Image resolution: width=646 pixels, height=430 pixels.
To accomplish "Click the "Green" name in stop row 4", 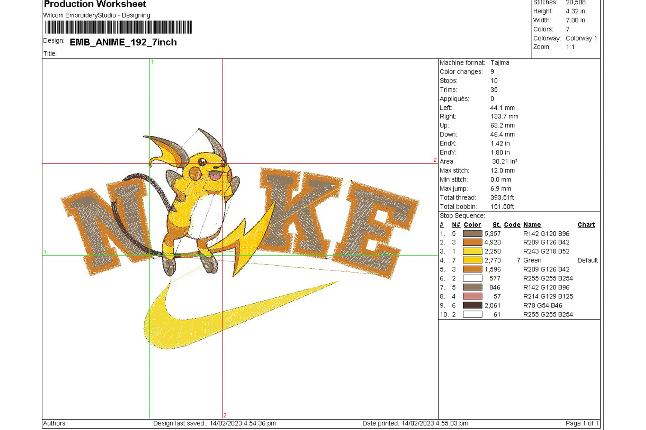I will click(x=532, y=261).
